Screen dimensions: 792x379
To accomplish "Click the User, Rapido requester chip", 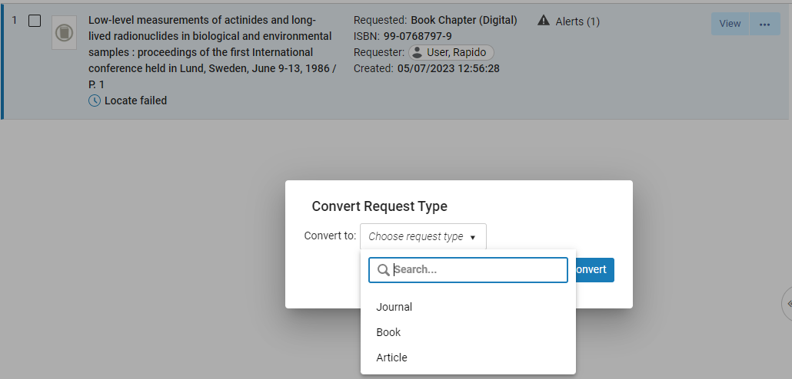I will [x=451, y=52].
